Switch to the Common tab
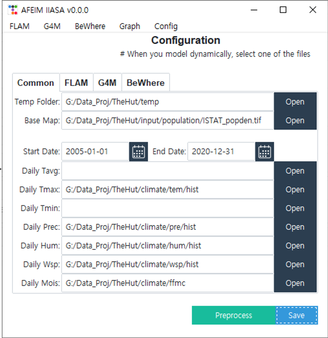Screen dimensions: 328x338 [36, 83]
